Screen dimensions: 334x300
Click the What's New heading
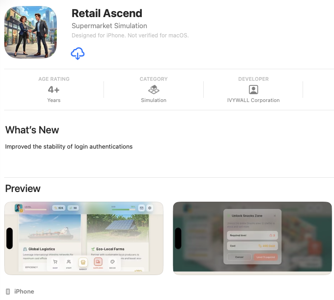(32, 130)
